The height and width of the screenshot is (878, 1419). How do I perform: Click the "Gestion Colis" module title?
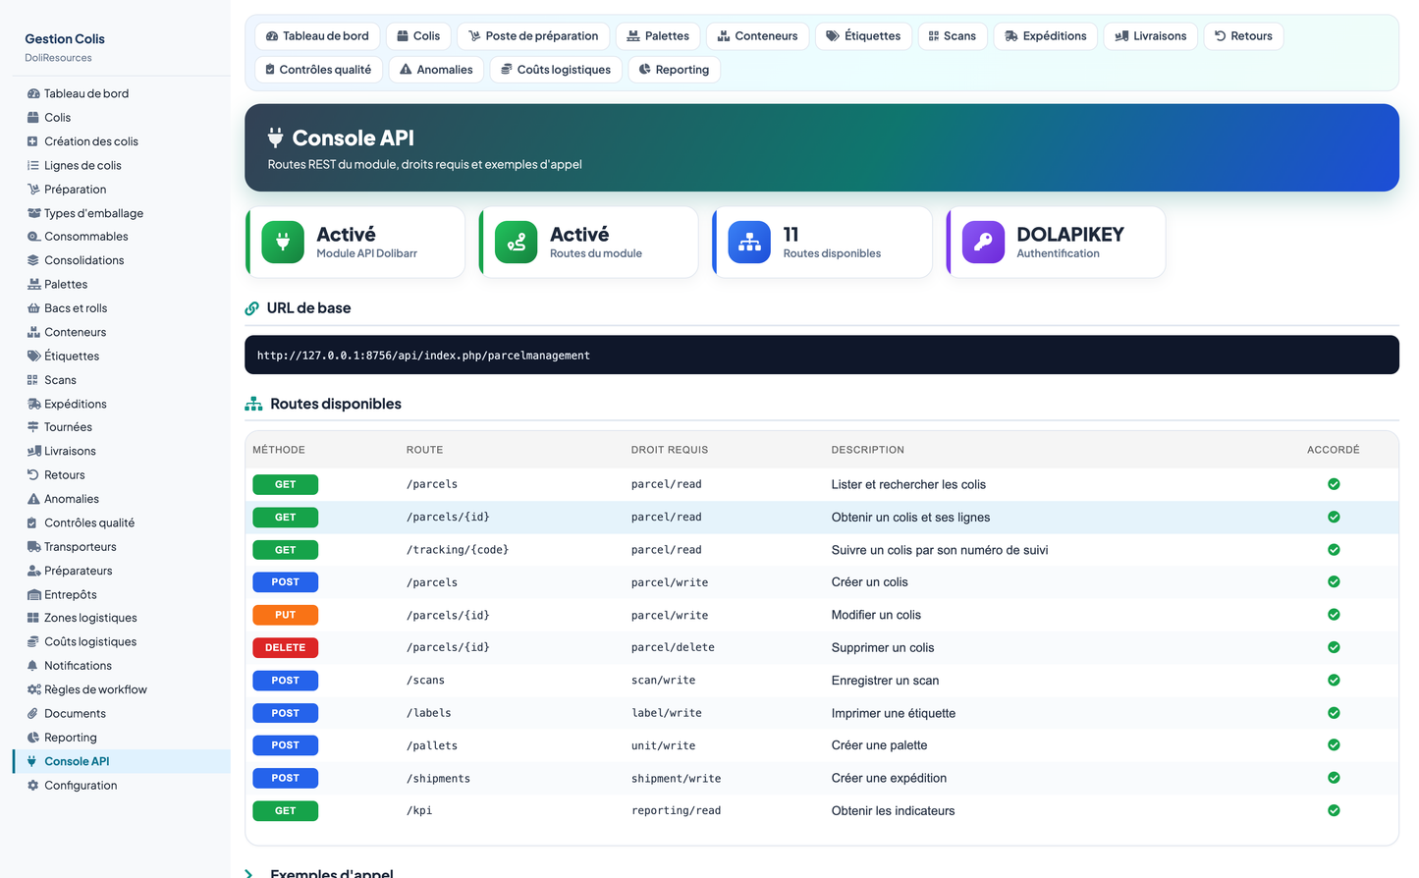(65, 39)
